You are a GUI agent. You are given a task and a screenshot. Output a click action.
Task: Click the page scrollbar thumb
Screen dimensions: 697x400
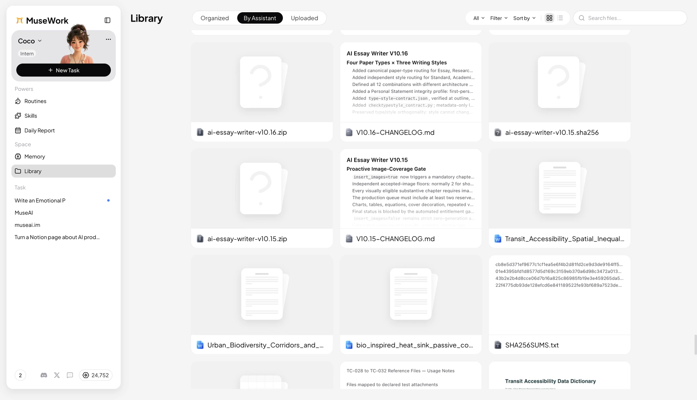click(695, 345)
